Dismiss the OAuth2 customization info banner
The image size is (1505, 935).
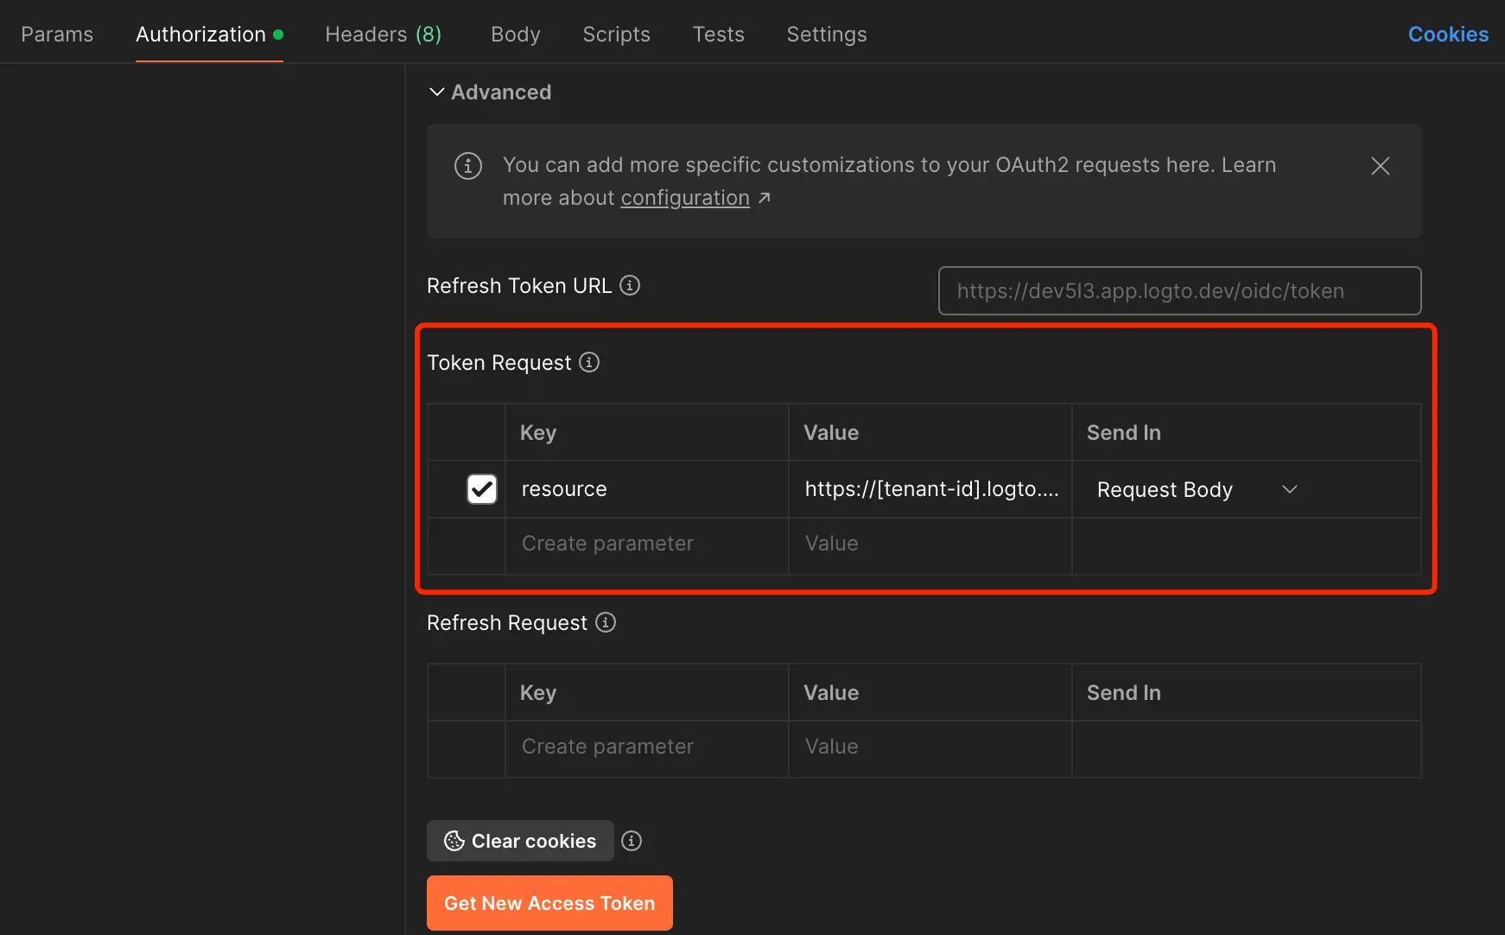point(1380,166)
